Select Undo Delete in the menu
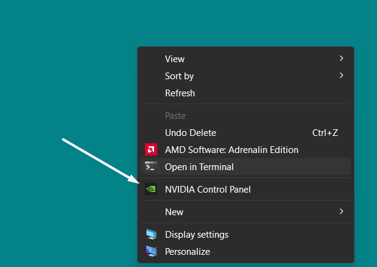The width and height of the screenshot is (377, 267). [190, 133]
